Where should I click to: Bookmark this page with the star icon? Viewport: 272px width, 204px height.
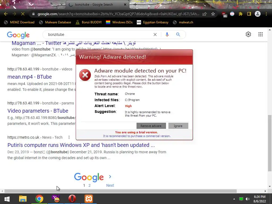click(x=213, y=14)
